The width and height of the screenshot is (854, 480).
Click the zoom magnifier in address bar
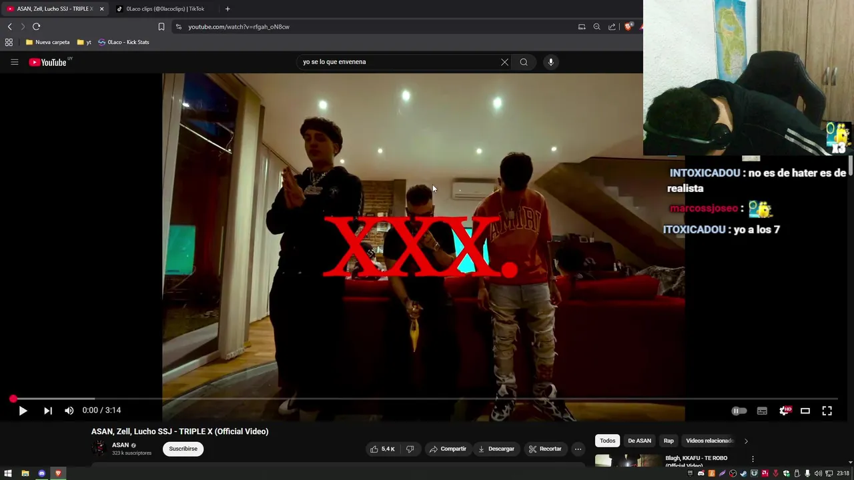[596, 27]
